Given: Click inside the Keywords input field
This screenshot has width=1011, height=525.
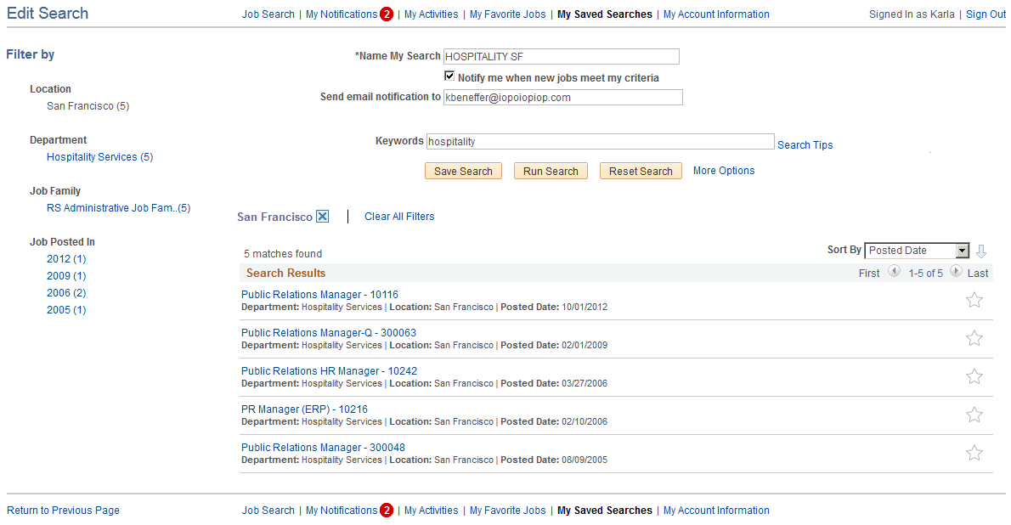Looking at the screenshot, I should point(600,141).
